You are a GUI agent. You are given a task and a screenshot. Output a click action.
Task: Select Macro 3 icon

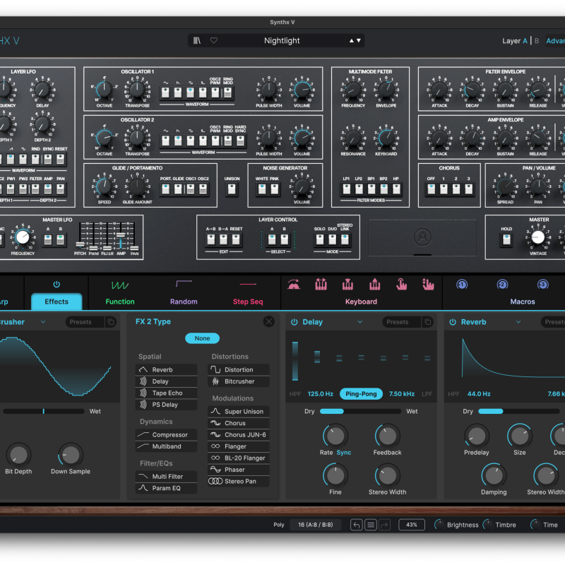pyautogui.click(x=542, y=285)
